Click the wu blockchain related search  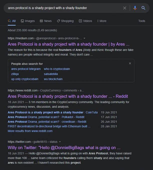(53, 79)
